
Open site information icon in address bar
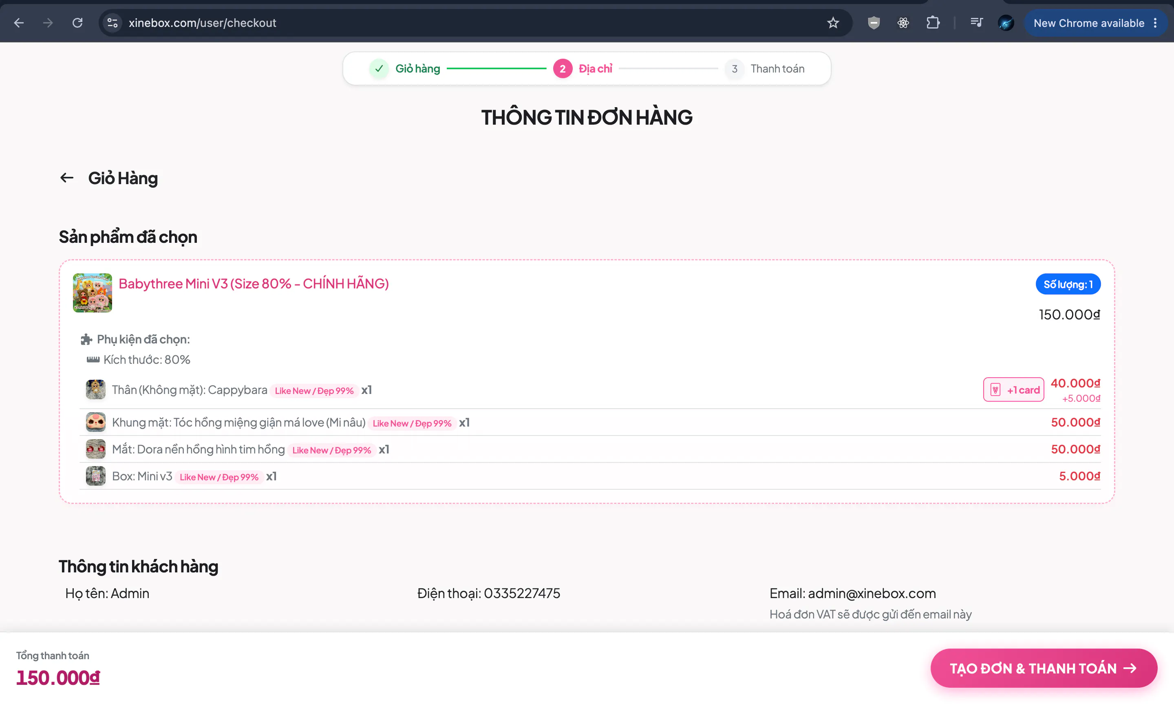tap(113, 23)
